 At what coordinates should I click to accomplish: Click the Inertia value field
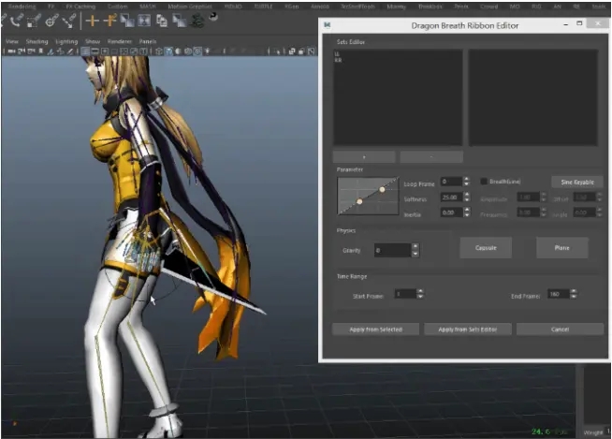(452, 212)
